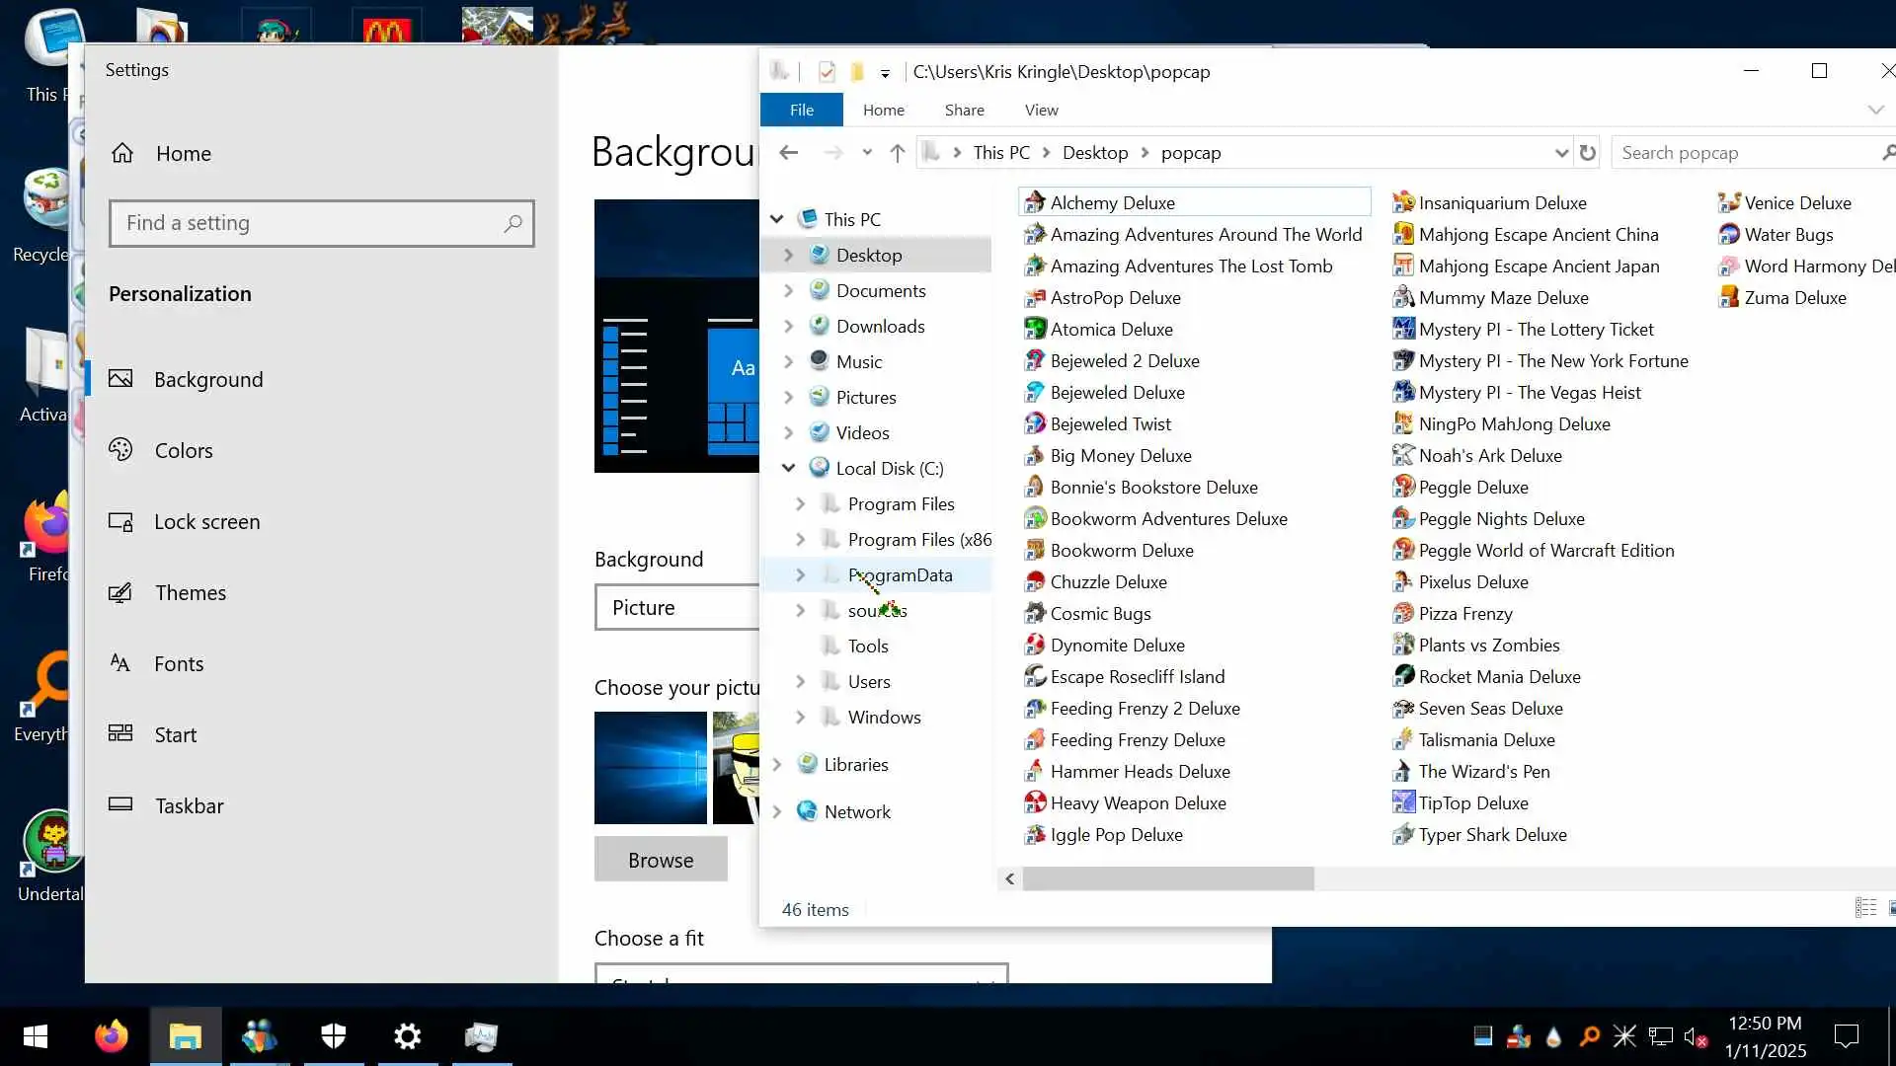Open Colors in Personalization sidebar
Screen dimensions: 1896x1066
(184, 451)
